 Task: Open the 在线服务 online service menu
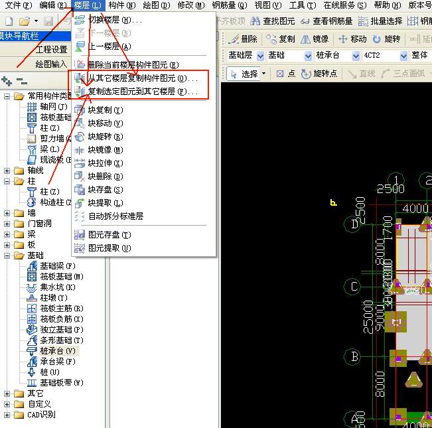[345, 5]
